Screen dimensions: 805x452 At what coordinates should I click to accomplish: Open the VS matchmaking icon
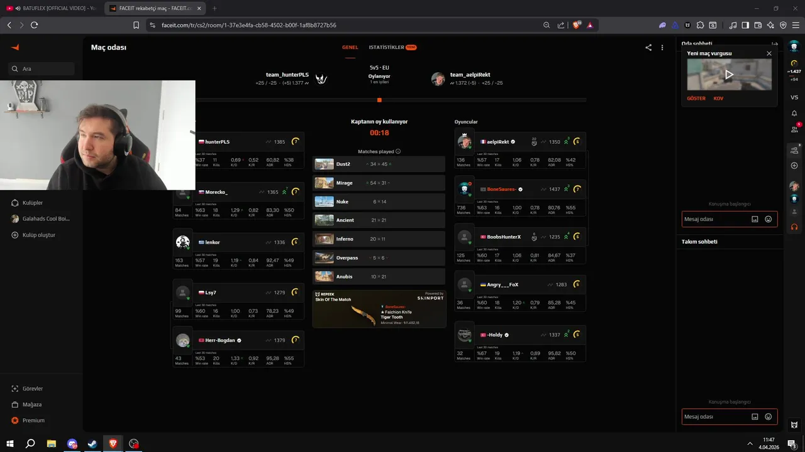pos(794,97)
